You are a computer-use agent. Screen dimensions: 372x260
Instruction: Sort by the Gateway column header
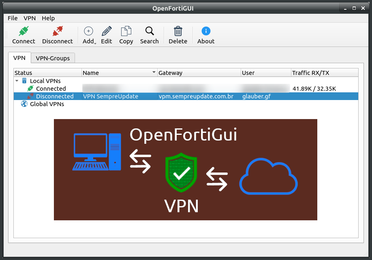pos(199,73)
